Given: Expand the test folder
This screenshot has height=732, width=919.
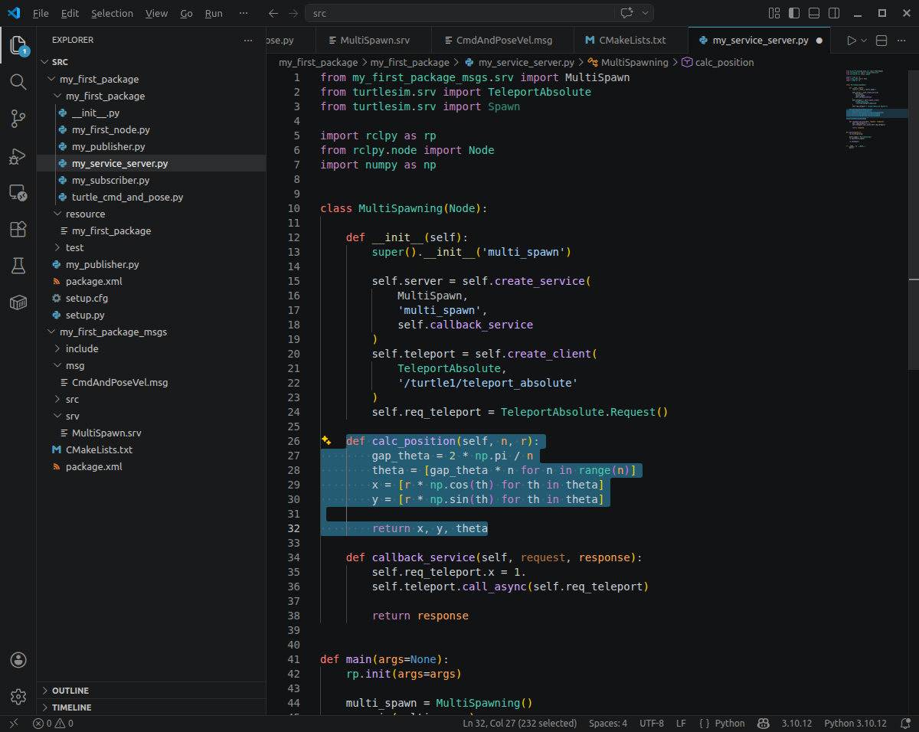Looking at the screenshot, I should click(152, 247).
